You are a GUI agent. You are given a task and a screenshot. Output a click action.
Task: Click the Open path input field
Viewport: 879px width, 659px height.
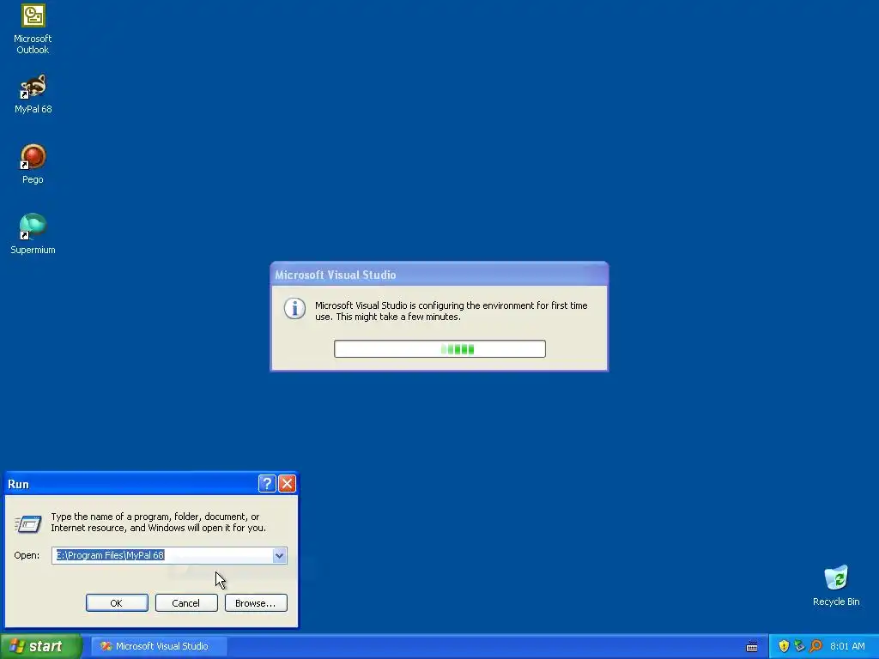click(x=162, y=555)
